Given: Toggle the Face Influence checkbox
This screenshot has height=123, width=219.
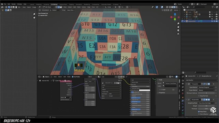Looking at the screenshot, I should click(x=199, y=114).
